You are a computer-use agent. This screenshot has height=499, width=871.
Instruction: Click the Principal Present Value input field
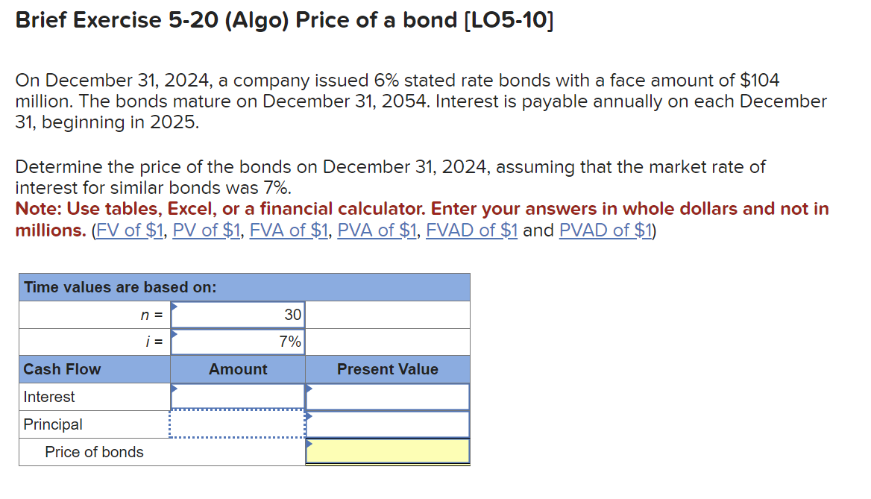(388, 424)
